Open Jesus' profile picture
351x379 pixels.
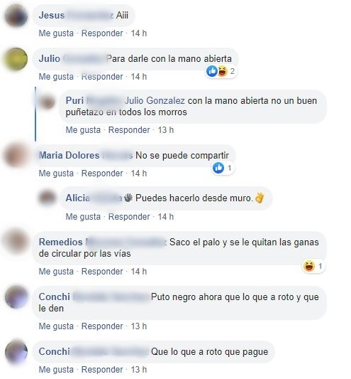coord(16,16)
